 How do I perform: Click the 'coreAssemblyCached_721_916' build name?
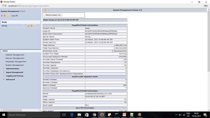pos(98,94)
